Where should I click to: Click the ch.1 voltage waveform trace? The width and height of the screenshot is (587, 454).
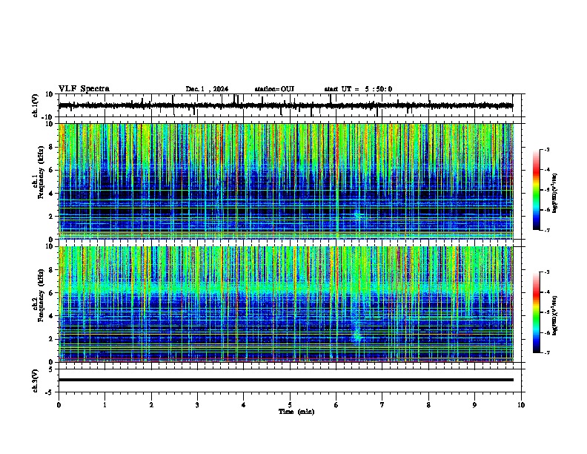click(285, 105)
